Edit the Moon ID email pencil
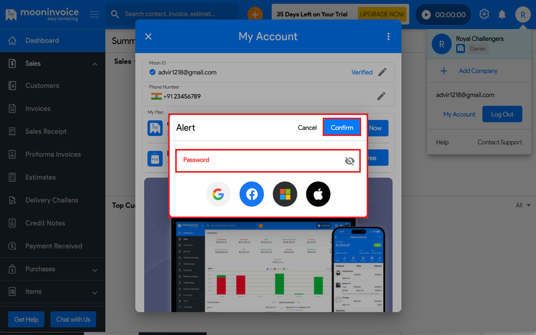Viewport: 536px width, 335px height. tap(382, 72)
